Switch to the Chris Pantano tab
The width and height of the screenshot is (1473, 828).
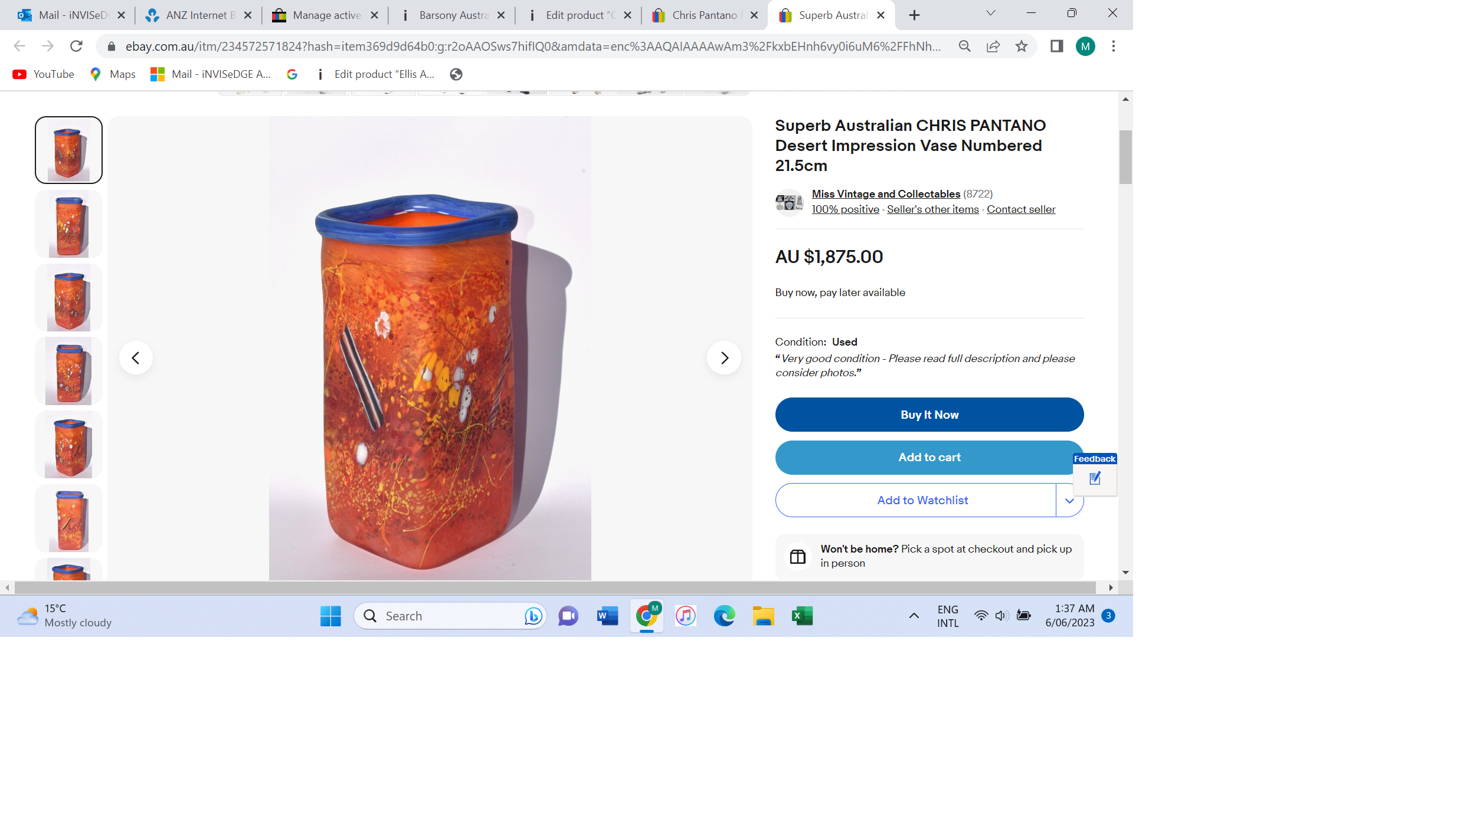click(705, 15)
